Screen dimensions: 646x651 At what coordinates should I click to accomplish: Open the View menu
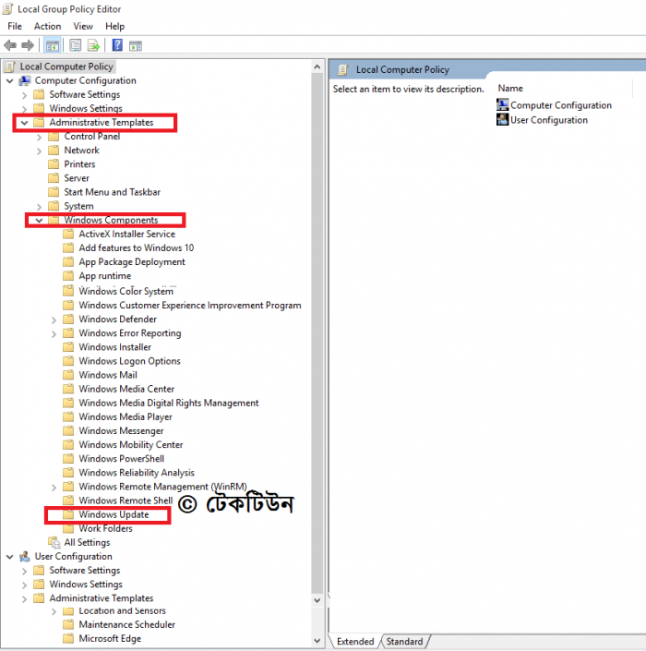[83, 26]
